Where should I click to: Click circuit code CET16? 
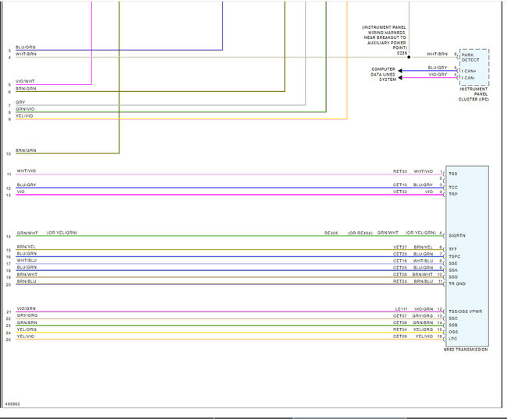click(400, 261)
